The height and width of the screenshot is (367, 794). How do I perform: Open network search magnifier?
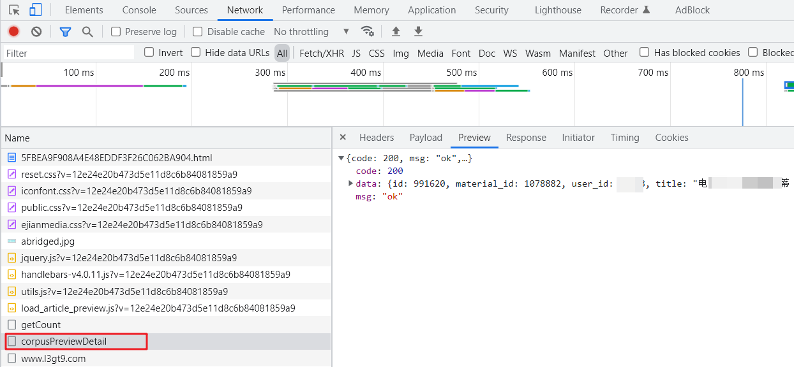tap(87, 31)
